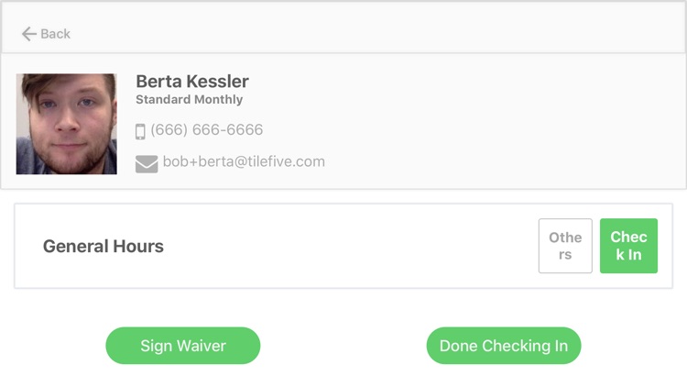Image resolution: width=687 pixels, height=387 pixels.
Task: Tap the Back text link
Action: click(55, 34)
